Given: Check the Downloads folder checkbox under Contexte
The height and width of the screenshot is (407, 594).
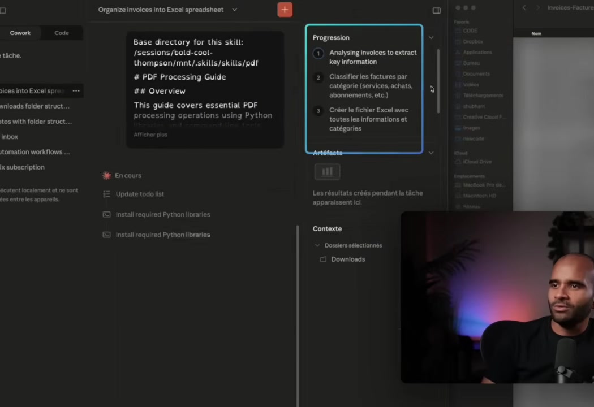Looking at the screenshot, I should point(323,259).
